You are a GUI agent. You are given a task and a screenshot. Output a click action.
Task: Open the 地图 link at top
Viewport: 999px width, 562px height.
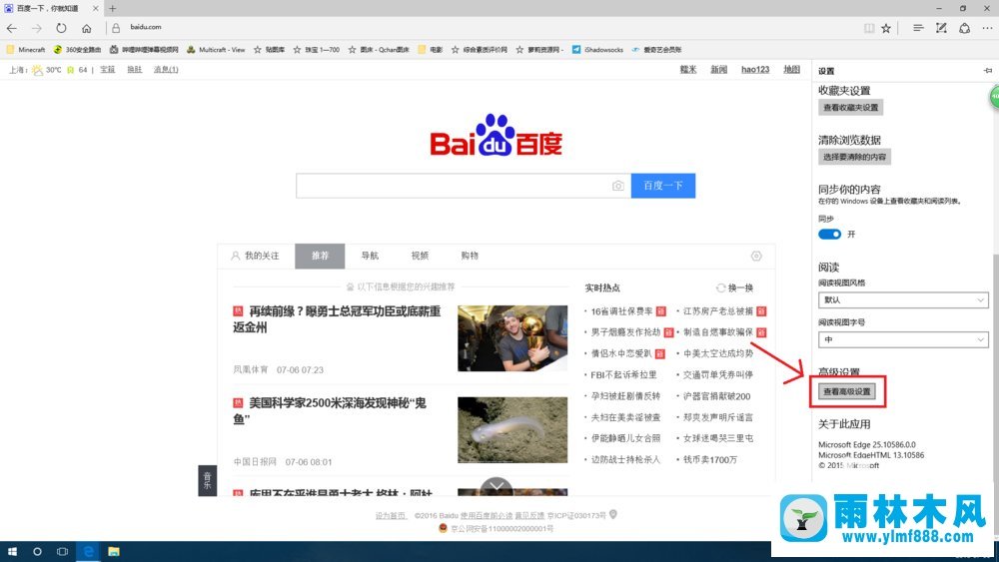791,69
